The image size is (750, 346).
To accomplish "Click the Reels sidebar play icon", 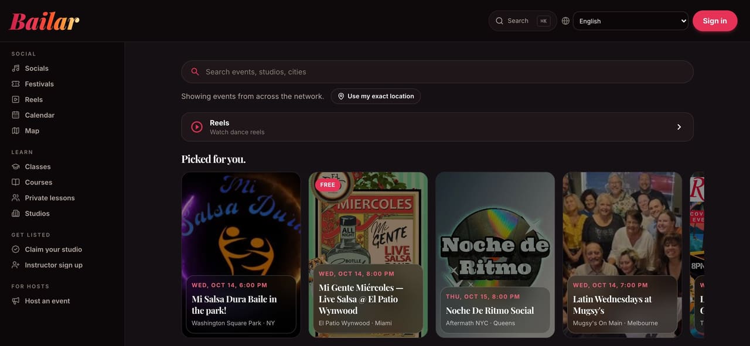I will (x=16, y=100).
